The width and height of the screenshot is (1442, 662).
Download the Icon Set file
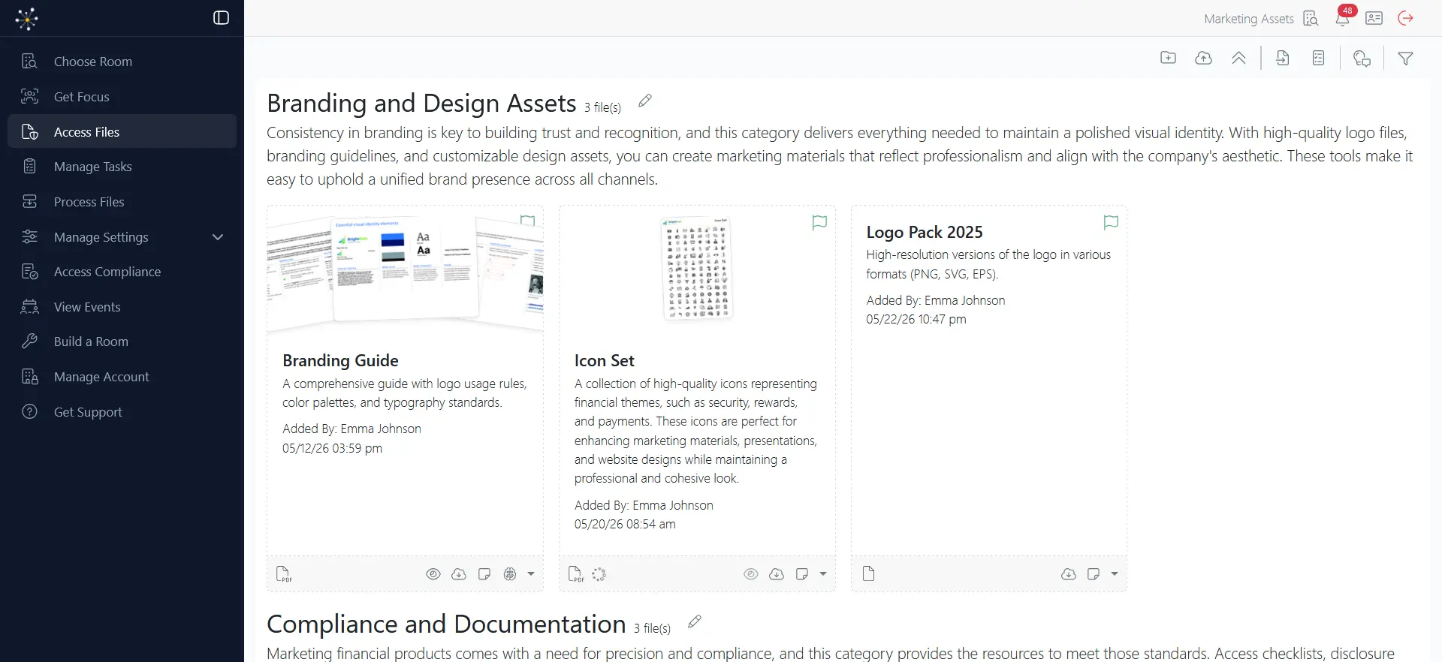(777, 574)
